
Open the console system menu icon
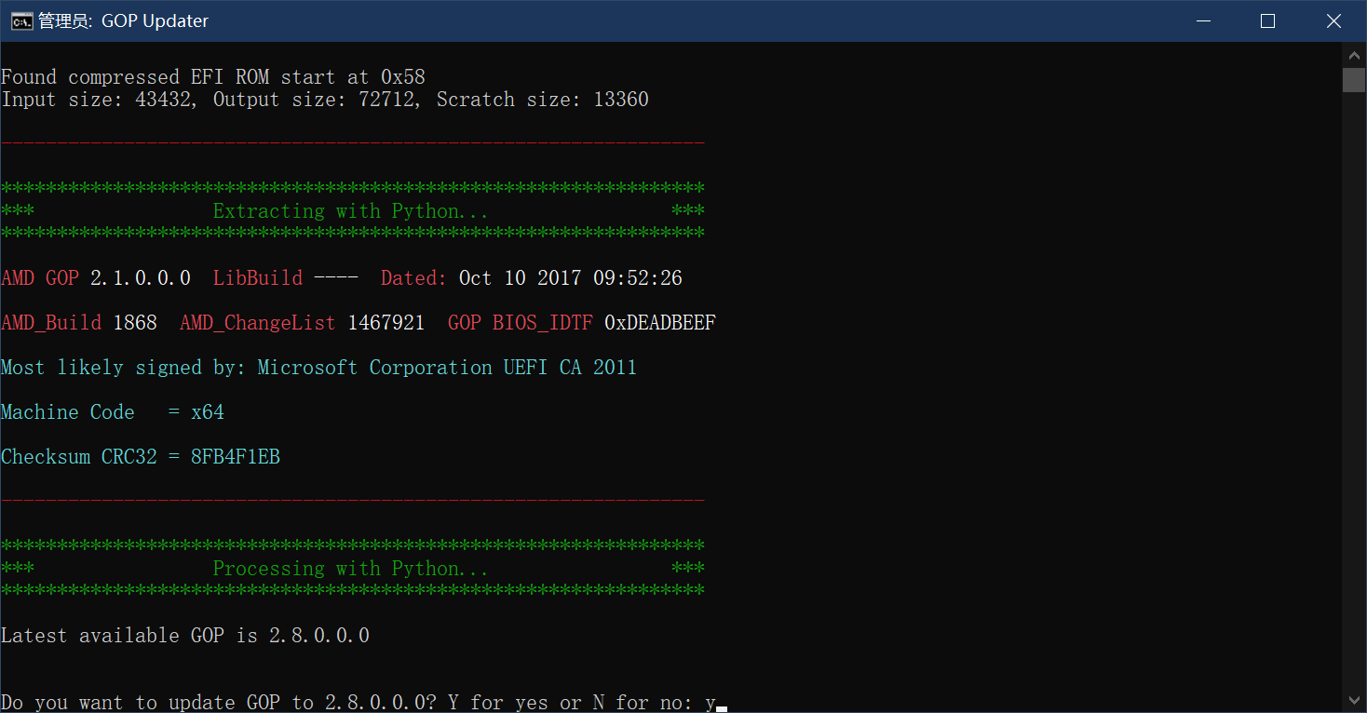21,20
